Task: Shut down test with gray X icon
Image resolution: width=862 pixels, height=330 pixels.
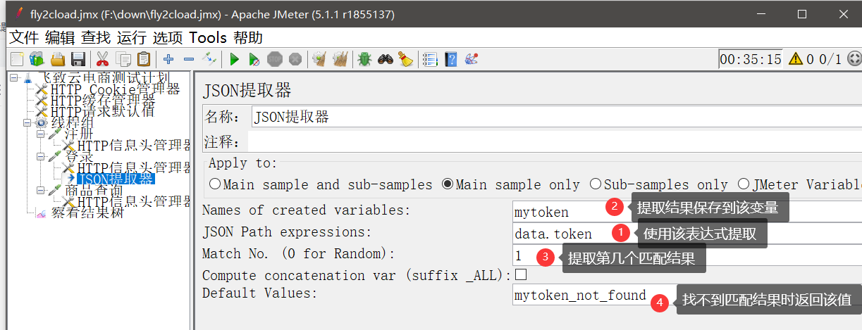Action: pos(295,59)
